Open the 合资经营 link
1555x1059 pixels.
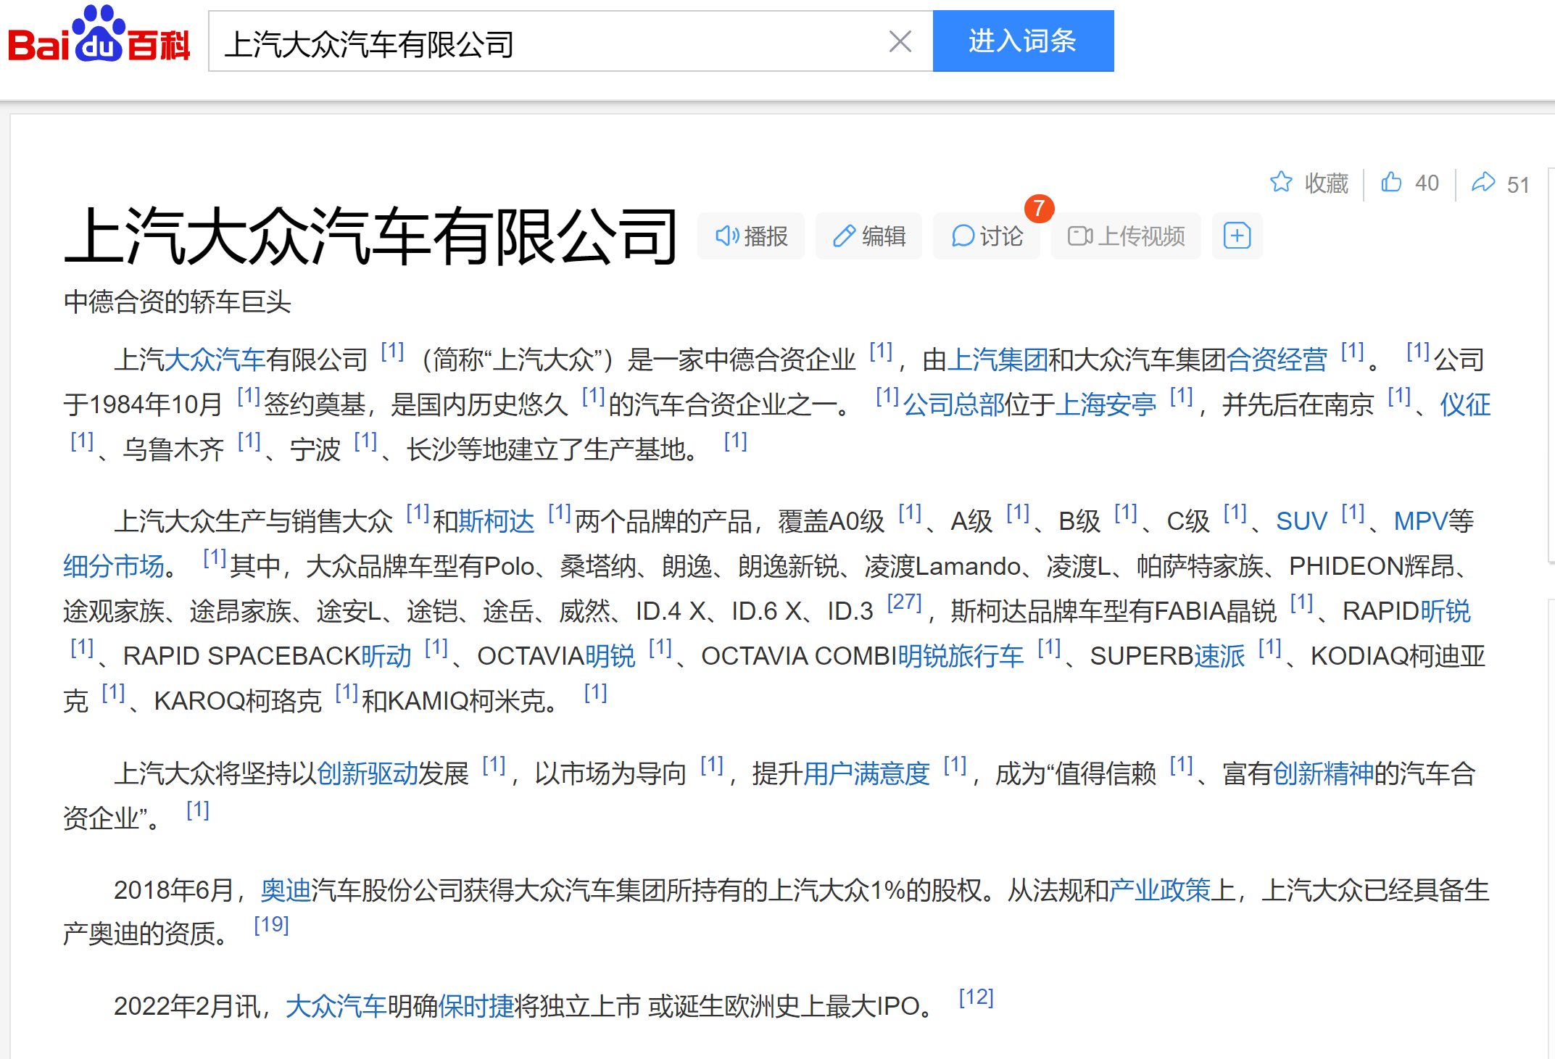coord(1277,360)
